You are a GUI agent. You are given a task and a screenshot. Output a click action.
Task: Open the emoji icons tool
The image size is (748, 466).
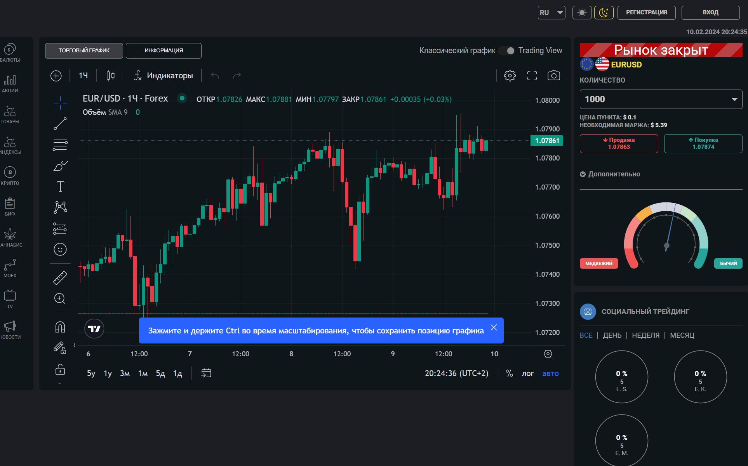coord(60,249)
